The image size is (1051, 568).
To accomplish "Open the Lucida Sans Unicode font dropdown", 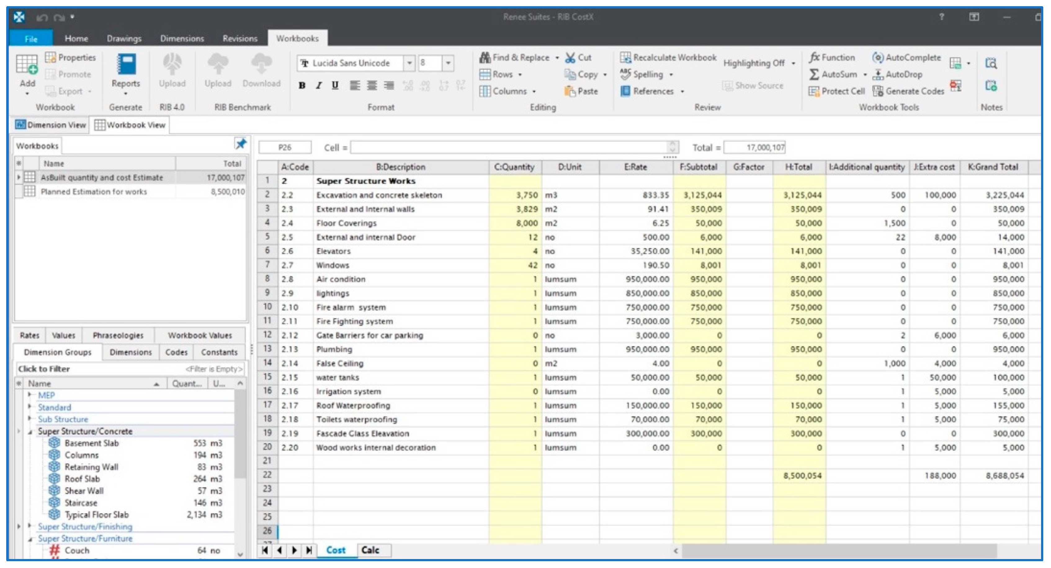I will click(409, 63).
